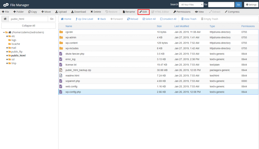The height and width of the screenshot is (149, 259).
Task: Click the Delete toolbar button
Action: click(x=96, y=12)
